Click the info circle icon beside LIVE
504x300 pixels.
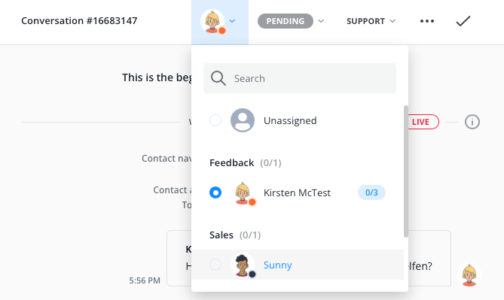click(x=472, y=122)
